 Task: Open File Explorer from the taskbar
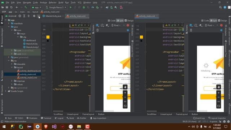pos(79,127)
